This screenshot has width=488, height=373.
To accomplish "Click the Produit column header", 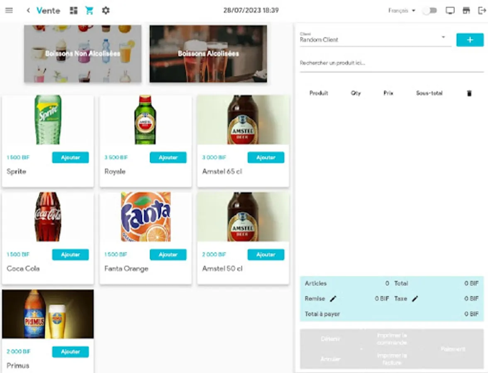I will click(319, 93).
